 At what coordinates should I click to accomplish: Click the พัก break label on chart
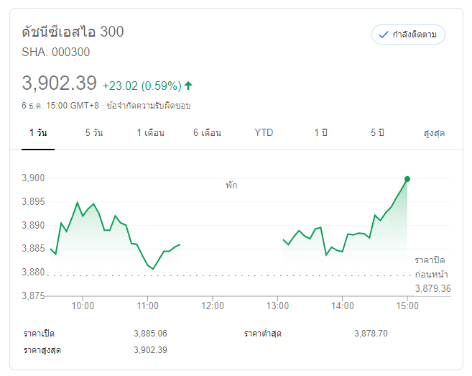point(231,185)
